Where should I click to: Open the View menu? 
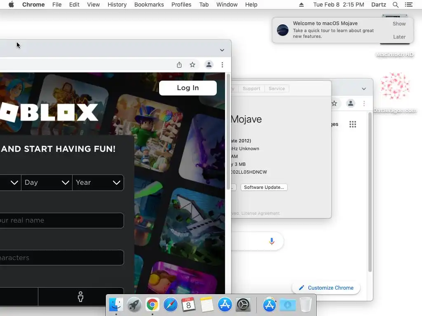pyautogui.click(x=94, y=5)
